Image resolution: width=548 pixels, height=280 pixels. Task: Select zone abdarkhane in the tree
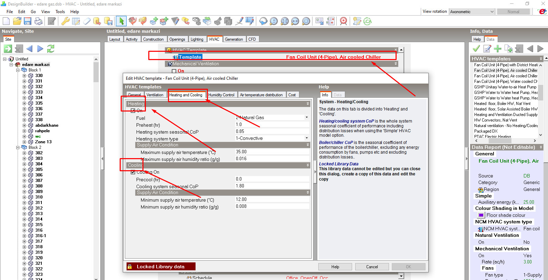pyautogui.click(x=47, y=125)
